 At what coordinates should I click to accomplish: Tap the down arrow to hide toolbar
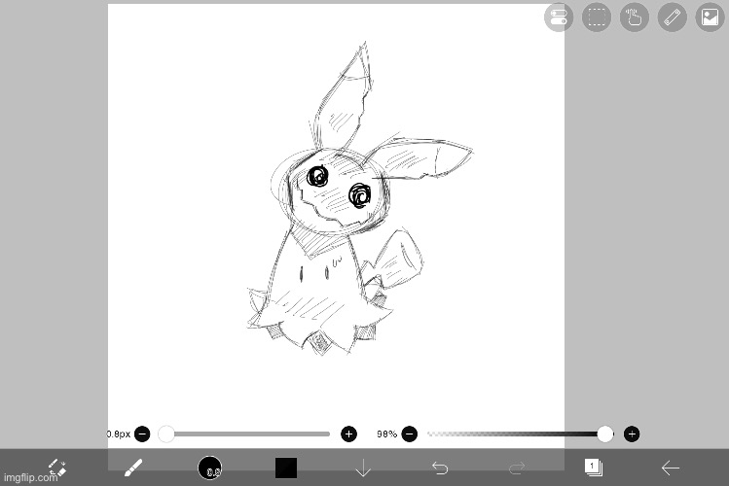pos(363,468)
